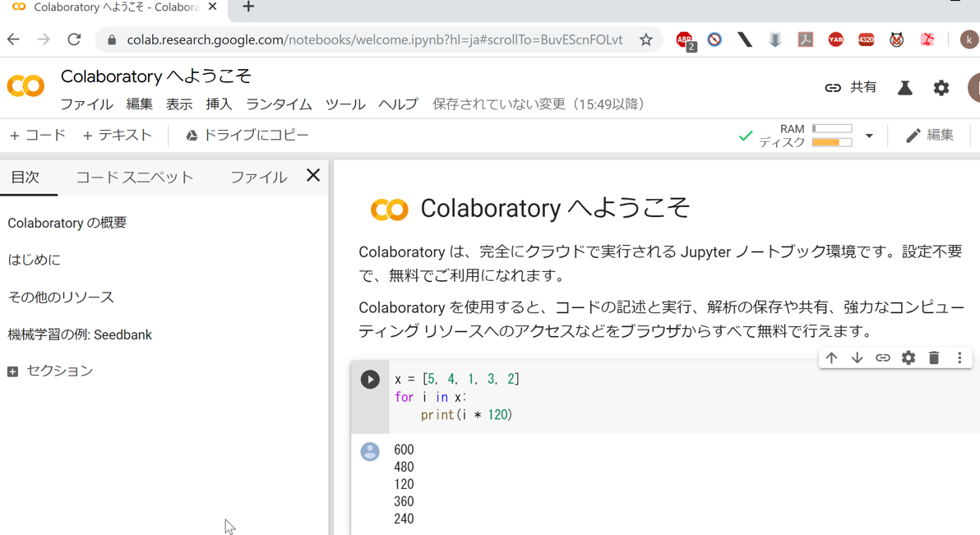Click the 4320 extension icon
The image size is (980, 535).
[867, 40]
